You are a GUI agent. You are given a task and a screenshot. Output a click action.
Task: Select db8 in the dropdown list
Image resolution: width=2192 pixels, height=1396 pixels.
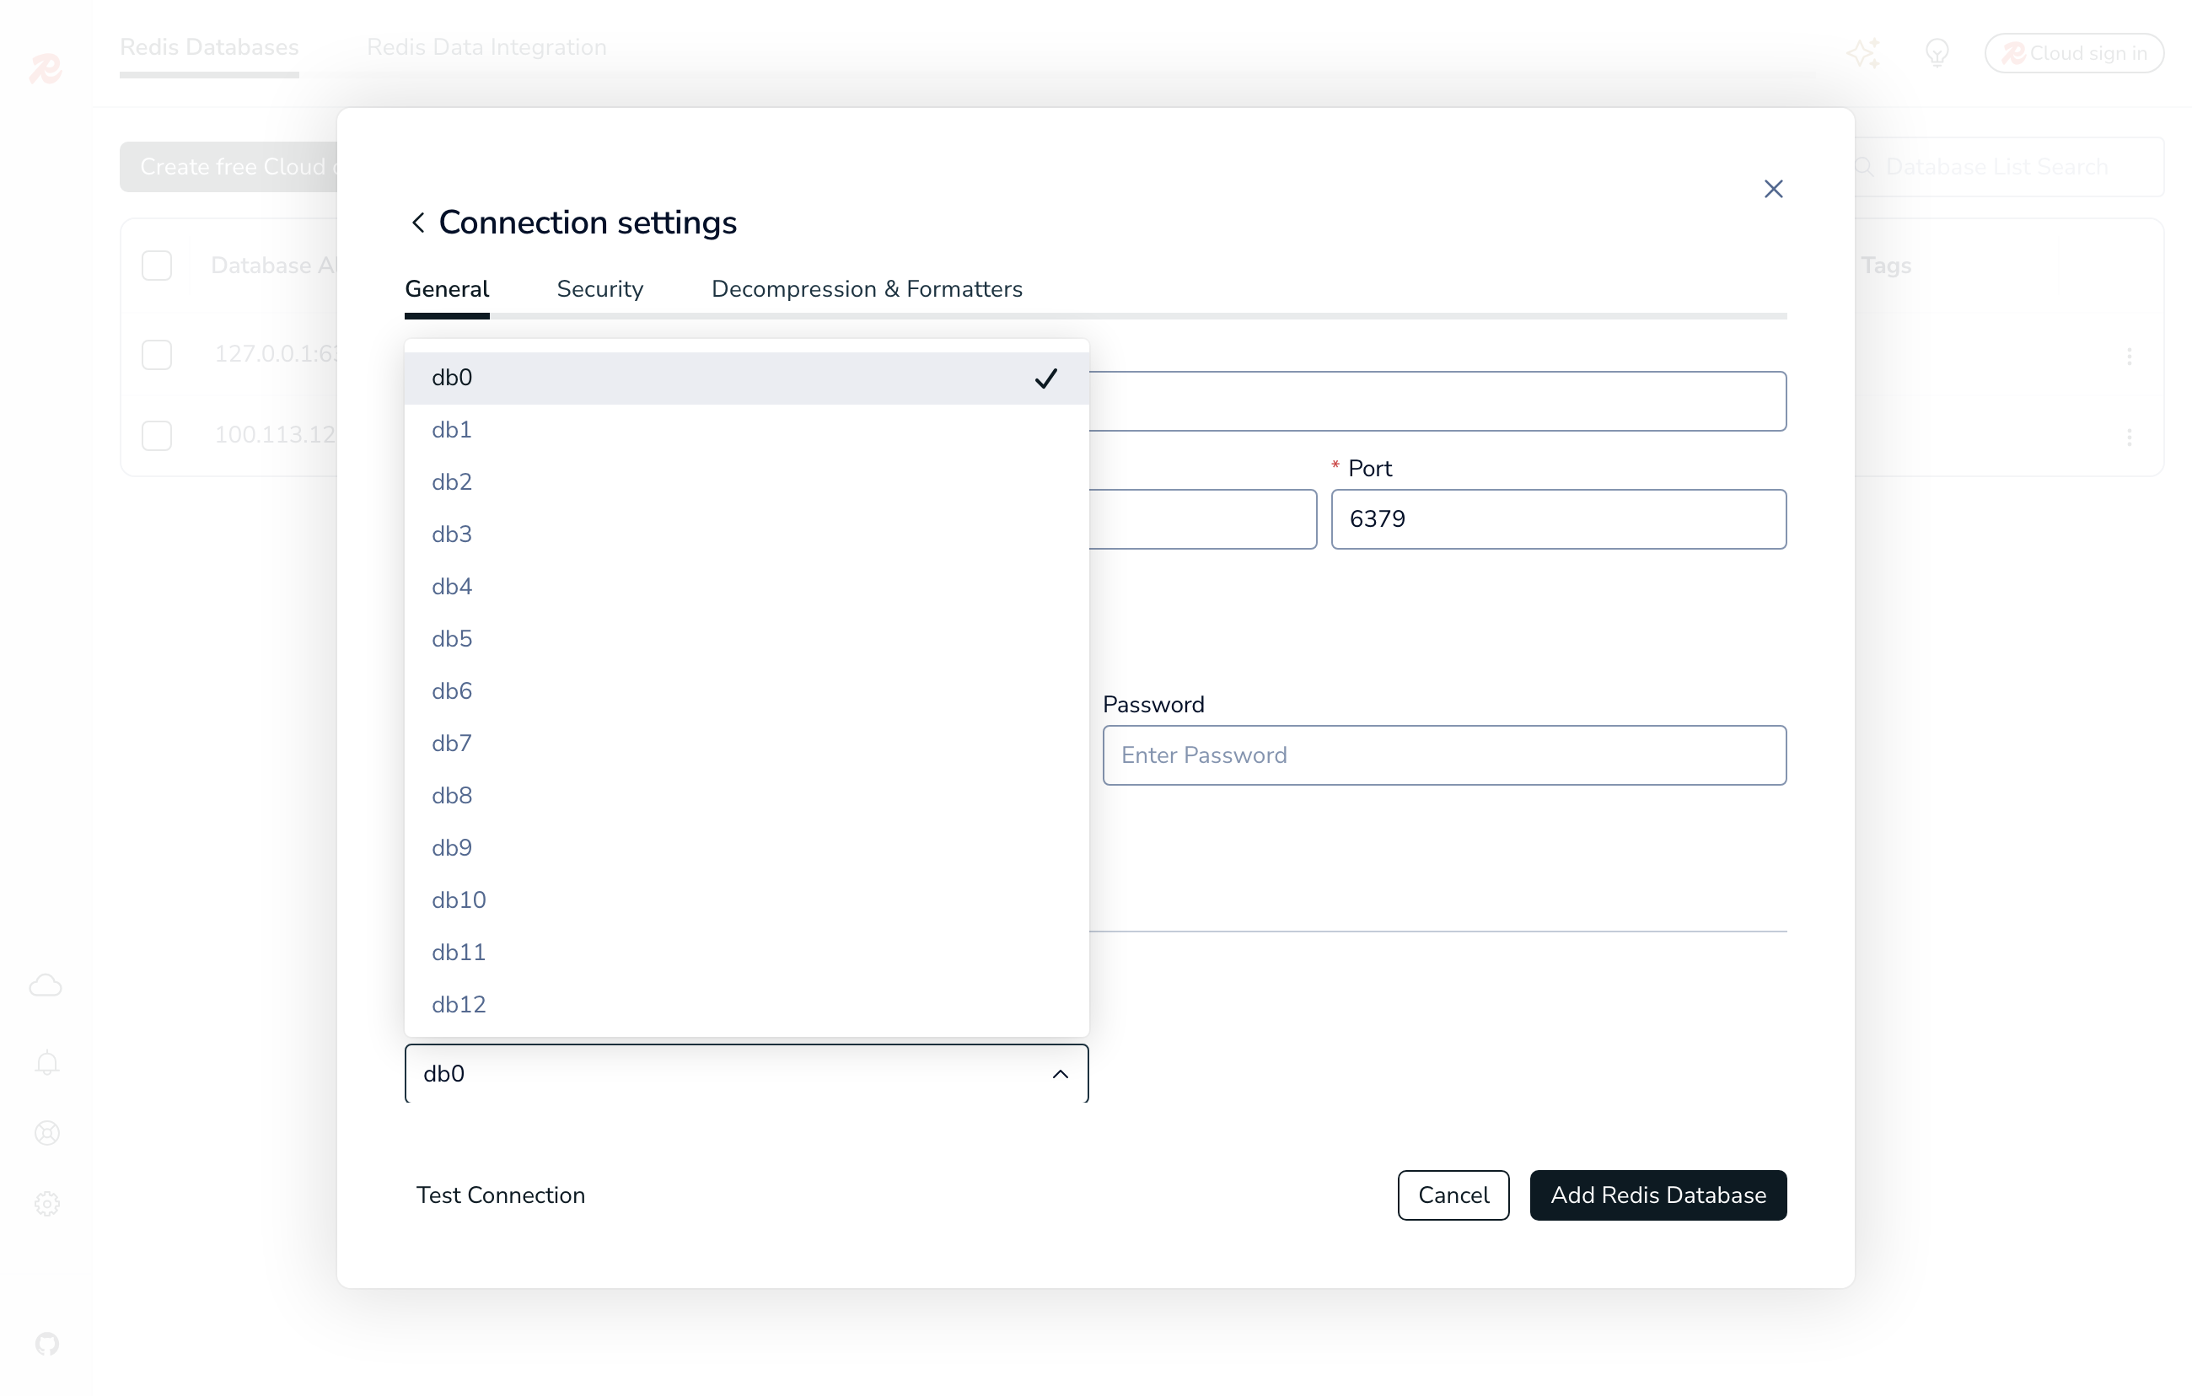pyautogui.click(x=746, y=796)
